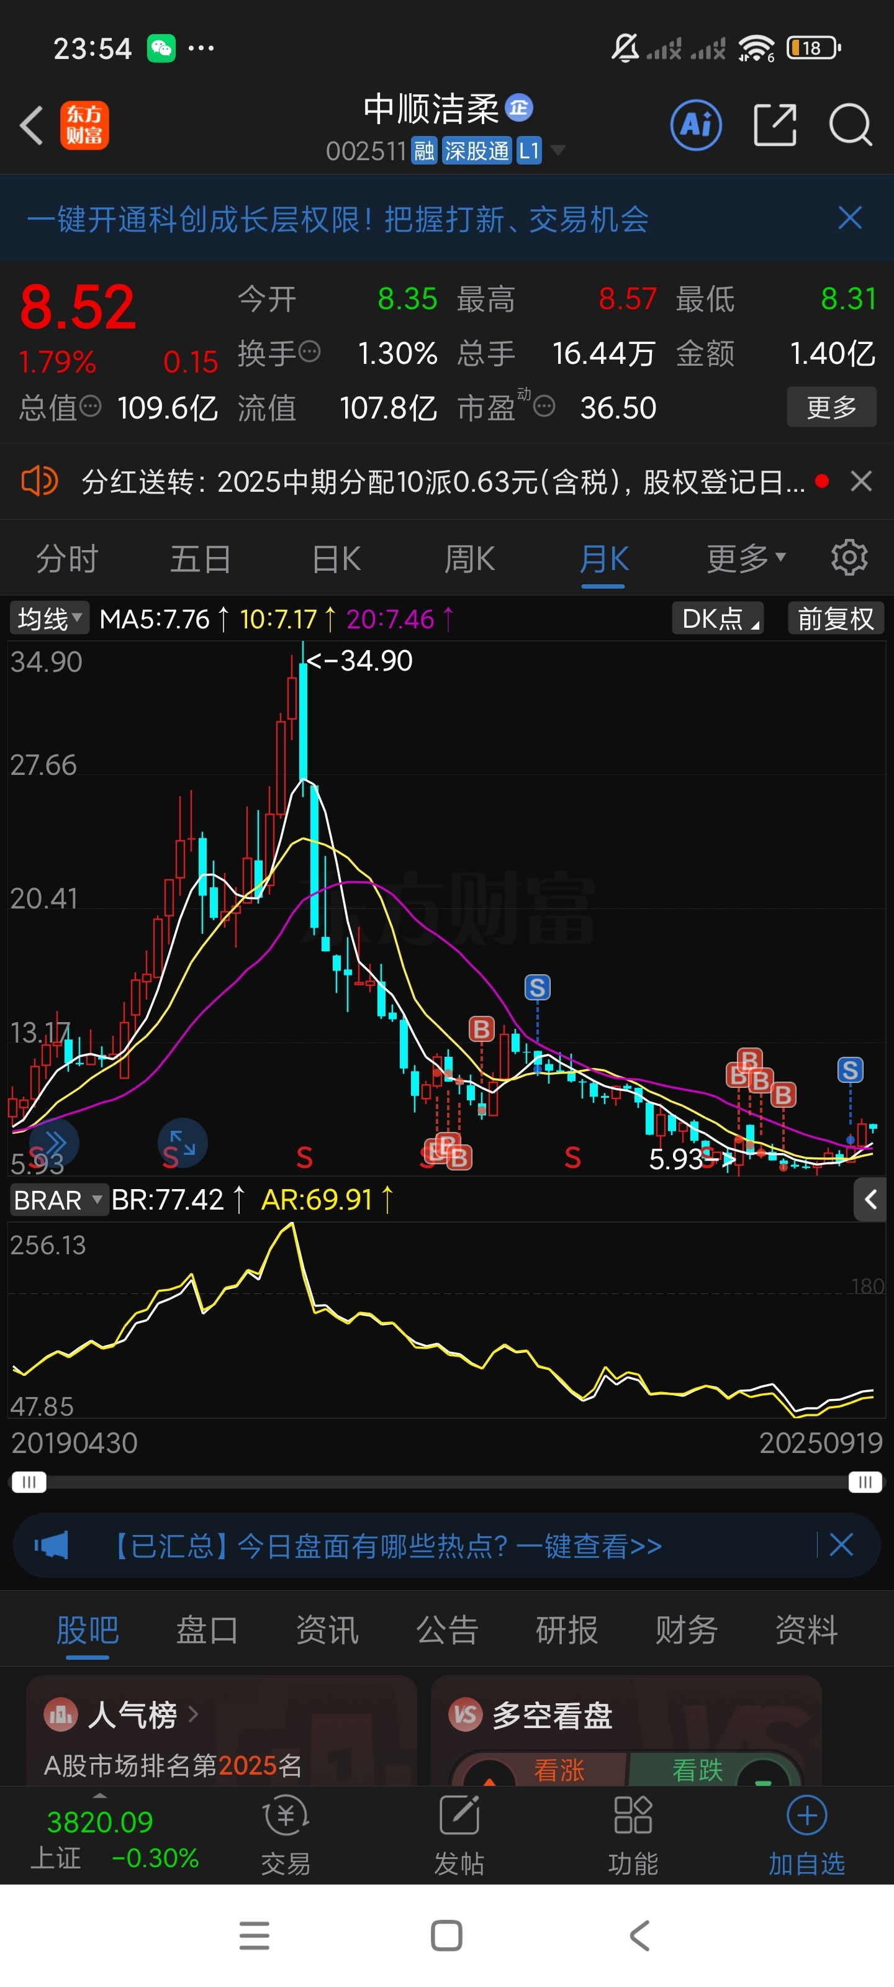
Task: Tap the Android home button
Action: click(446, 1935)
